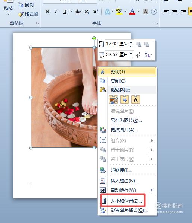Open Format Picture (设置图片格式) dialog
Image resolution: width=192 pixels, height=223 pixels.
point(127,210)
